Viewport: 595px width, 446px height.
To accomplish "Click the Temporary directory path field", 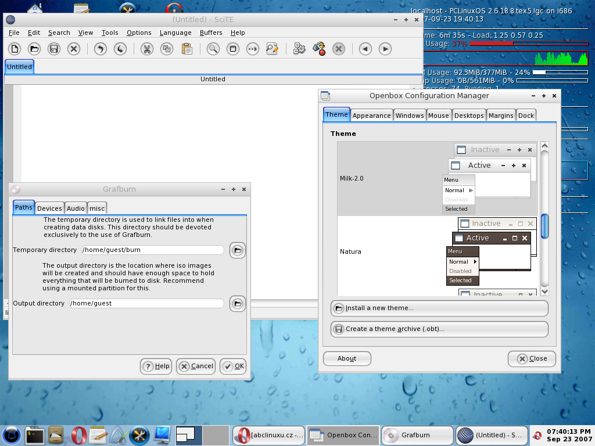I will coord(153,250).
